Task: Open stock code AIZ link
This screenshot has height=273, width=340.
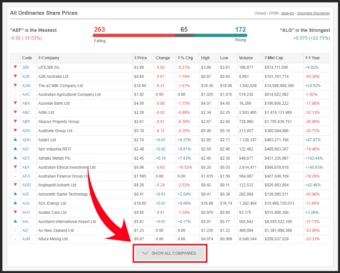Action: point(25,230)
